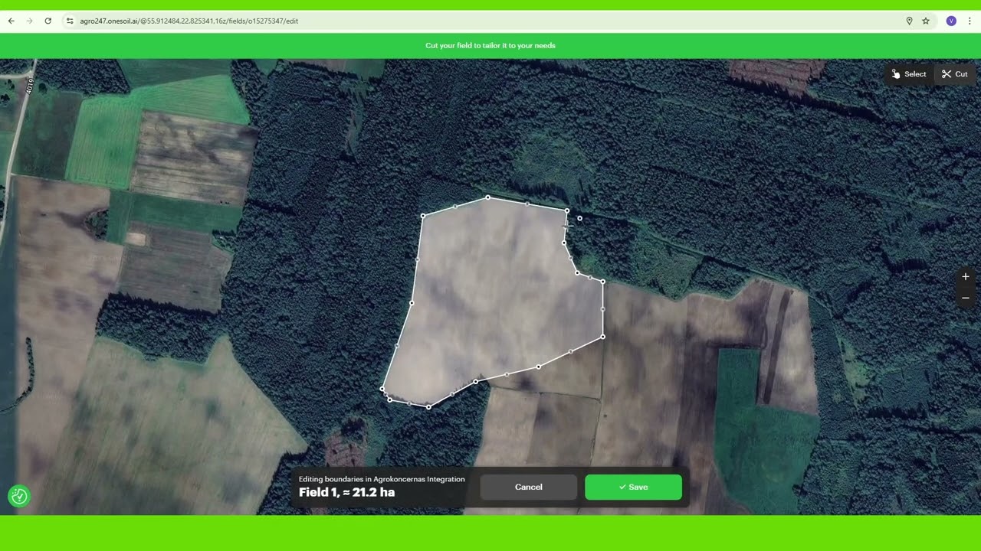Zoom out the map with minus button
The width and height of the screenshot is (981, 551).
pos(966,298)
